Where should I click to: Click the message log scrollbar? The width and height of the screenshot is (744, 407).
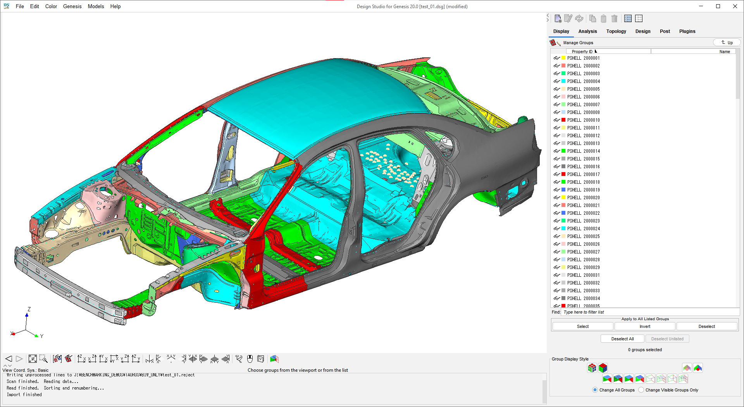click(x=544, y=391)
